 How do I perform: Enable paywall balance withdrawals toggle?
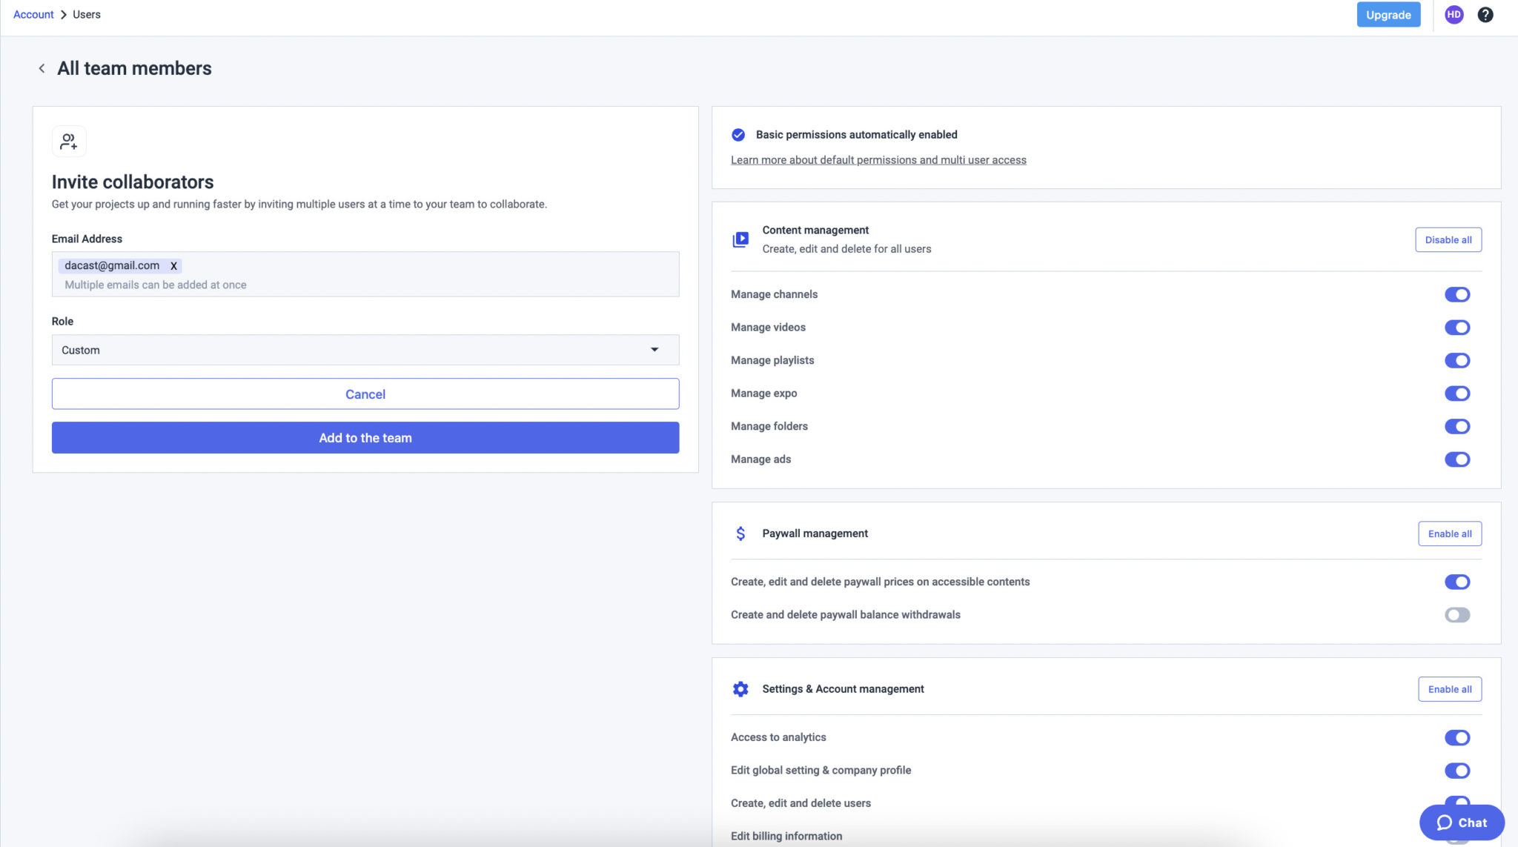point(1457,615)
